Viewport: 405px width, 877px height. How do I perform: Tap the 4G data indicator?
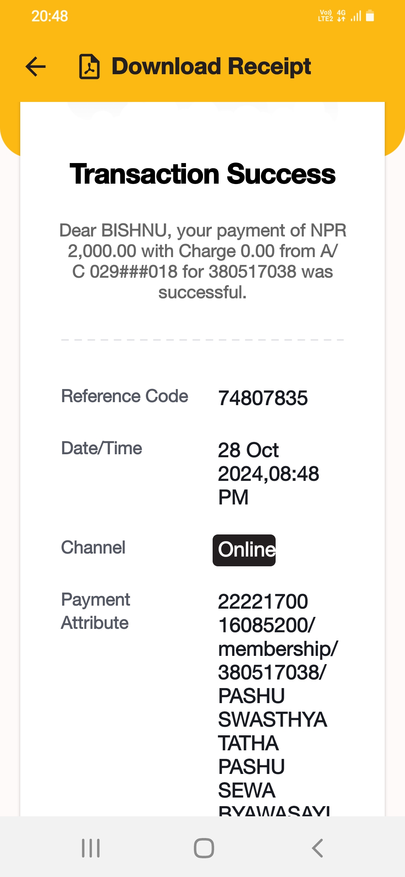(x=341, y=16)
